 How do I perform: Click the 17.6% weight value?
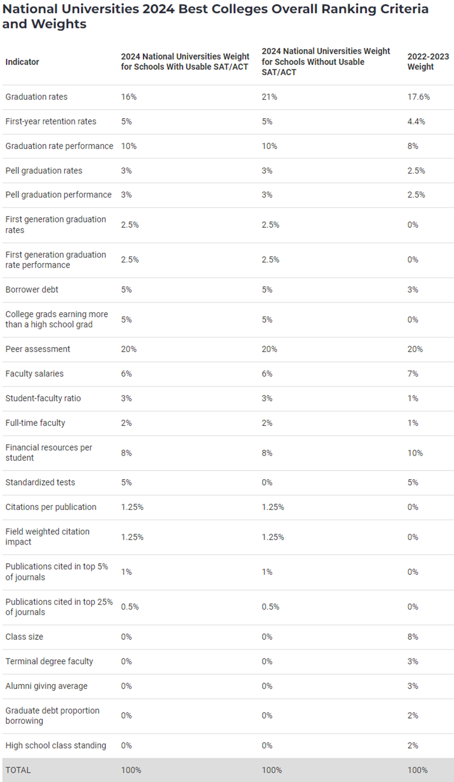click(418, 97)
